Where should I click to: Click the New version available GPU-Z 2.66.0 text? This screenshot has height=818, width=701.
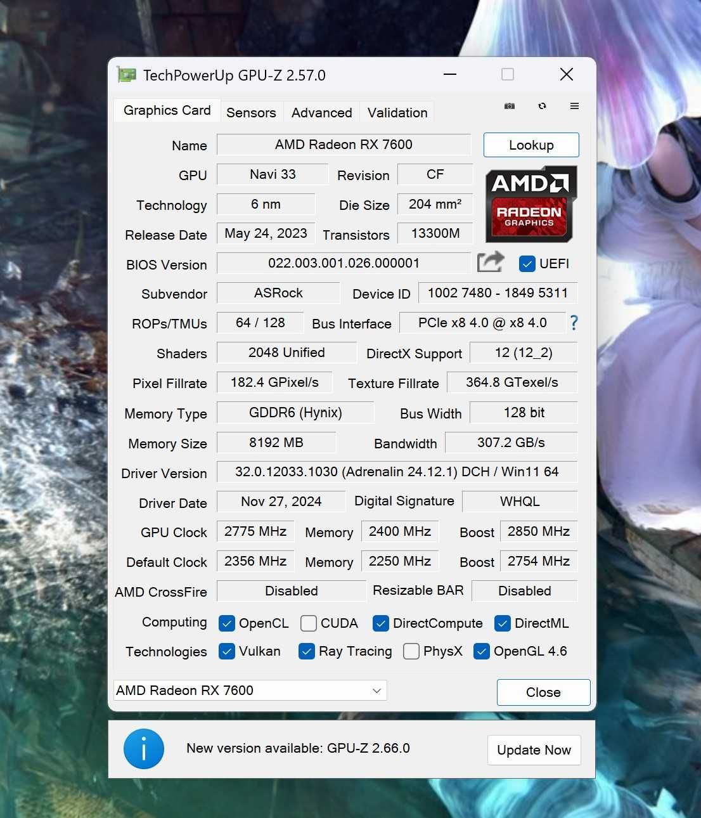[298, 748]
